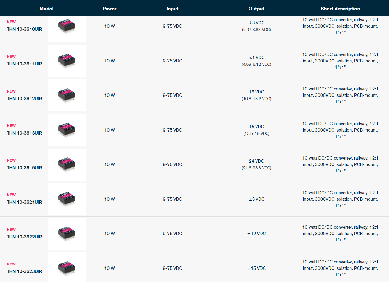
Task: Go to the THN 10-3611UIR model page
Action: tap(24, 64)
